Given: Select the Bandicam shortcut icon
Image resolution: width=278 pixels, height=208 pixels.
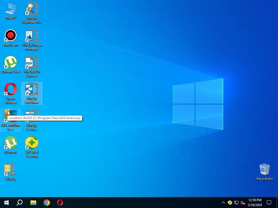Looking at the screenshot, I should 11,38.
